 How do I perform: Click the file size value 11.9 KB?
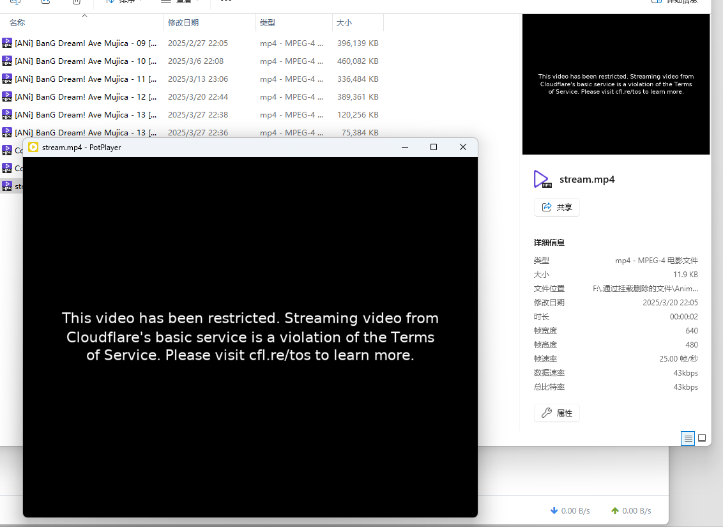coord(686,275)
